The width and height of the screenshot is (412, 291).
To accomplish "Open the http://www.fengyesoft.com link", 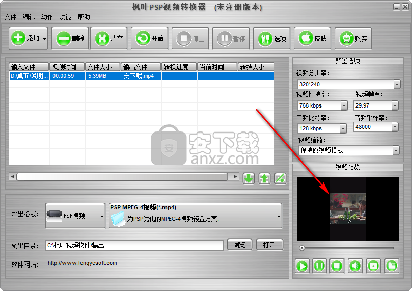I will point(82,263).
